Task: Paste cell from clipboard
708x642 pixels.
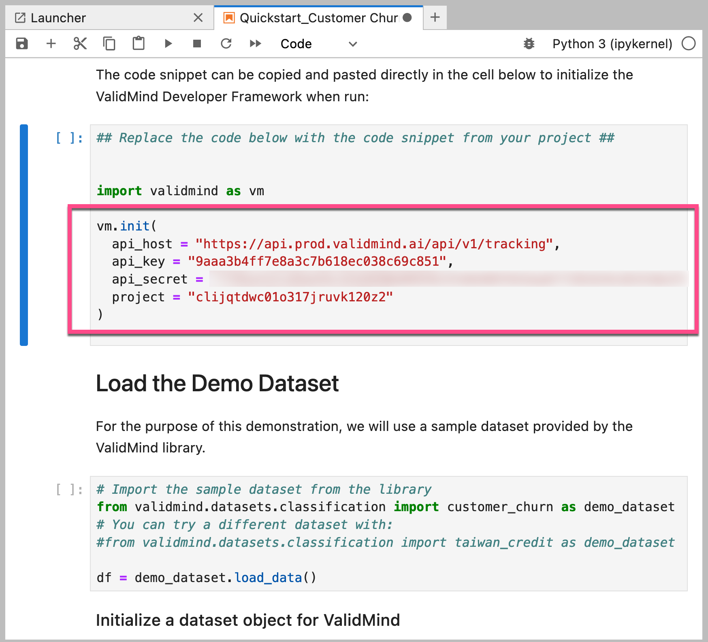Action: coord(139,43)
